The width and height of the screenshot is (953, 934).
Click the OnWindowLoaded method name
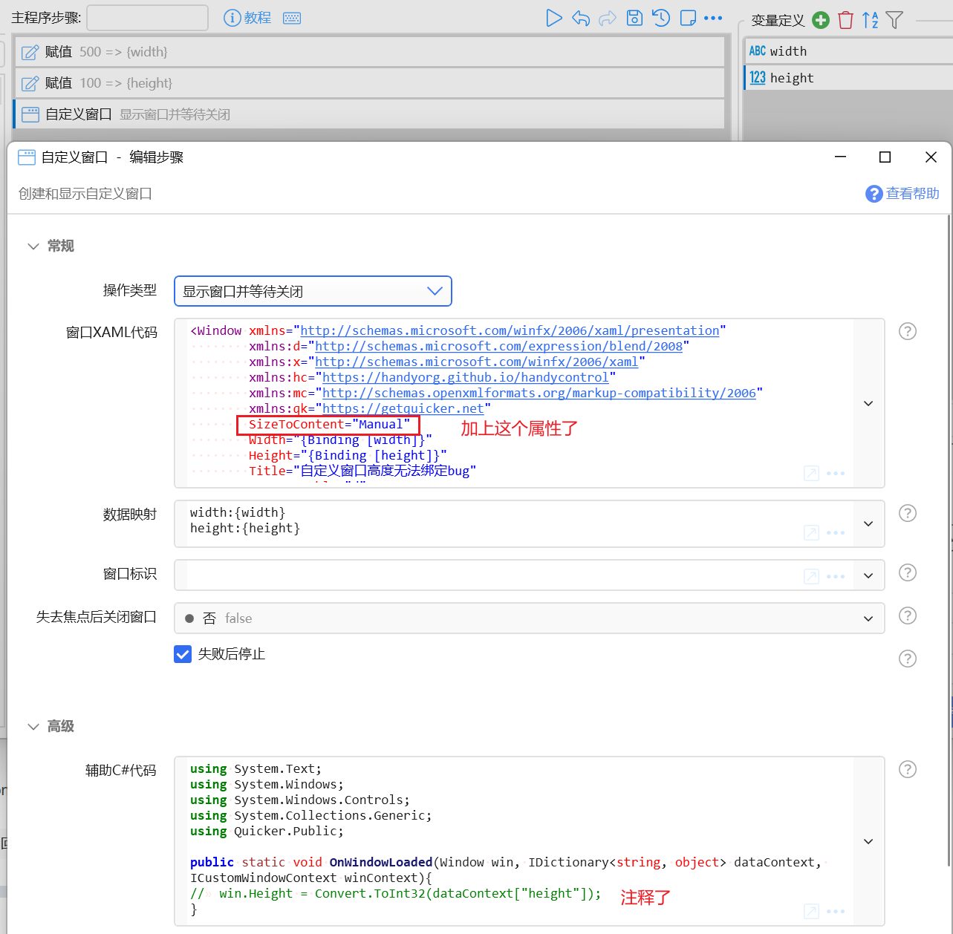click(x=380, y=862)
